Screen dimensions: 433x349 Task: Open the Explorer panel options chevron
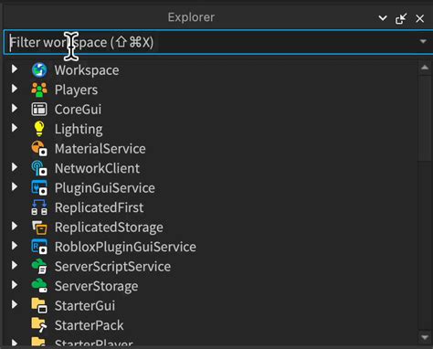click(x=383, y=18)
